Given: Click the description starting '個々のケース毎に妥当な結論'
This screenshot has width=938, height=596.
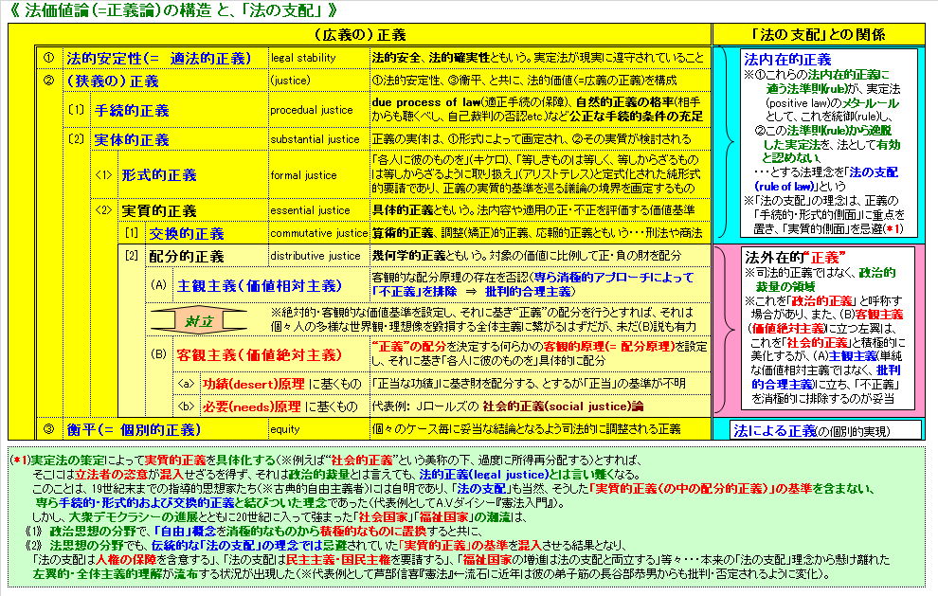Looking at the screenshot, I should pyautogui.click(x=527, y=429).
